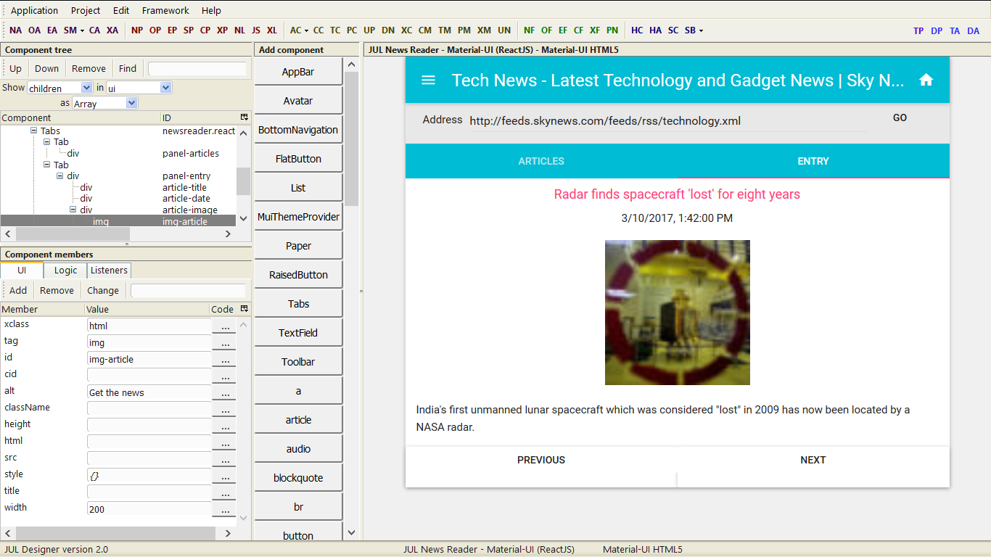The width and height of the screenshot is (991, 557).
Task: Click the HC toolbar button
Action: (x=637, y=30)
